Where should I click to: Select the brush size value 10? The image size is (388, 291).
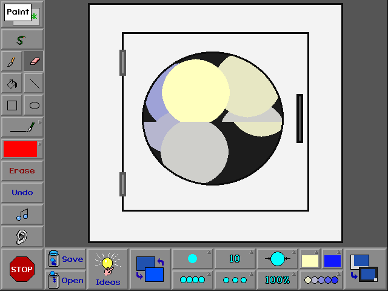(235, 259)
